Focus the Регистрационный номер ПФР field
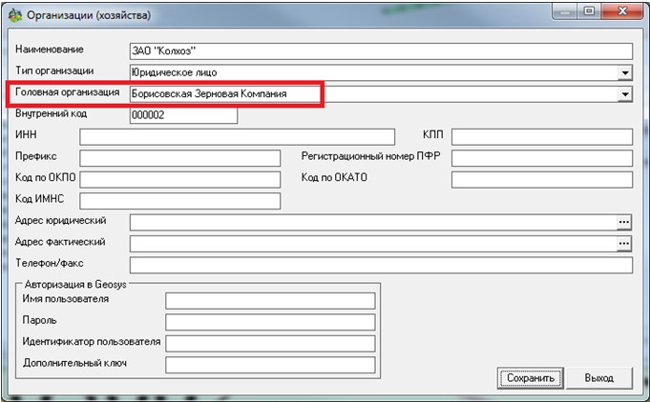Screen dimensions: 650x402 point(542,157)
